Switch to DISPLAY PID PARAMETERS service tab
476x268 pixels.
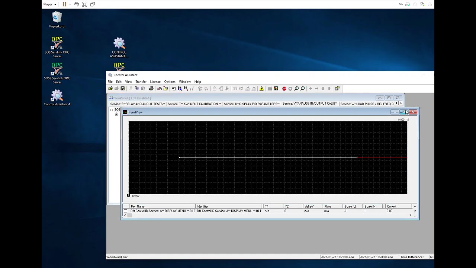tap(251, 104)
